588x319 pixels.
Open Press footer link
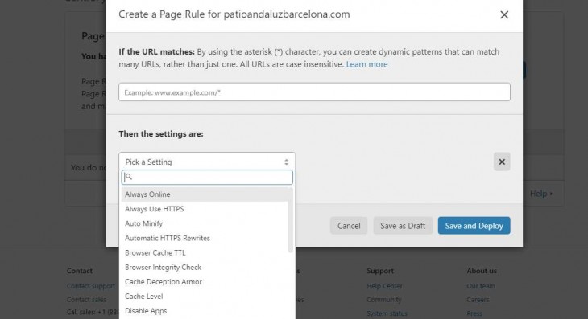(x=474, y=313)
